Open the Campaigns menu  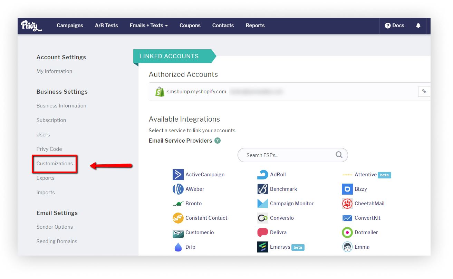tap(70, 25)
